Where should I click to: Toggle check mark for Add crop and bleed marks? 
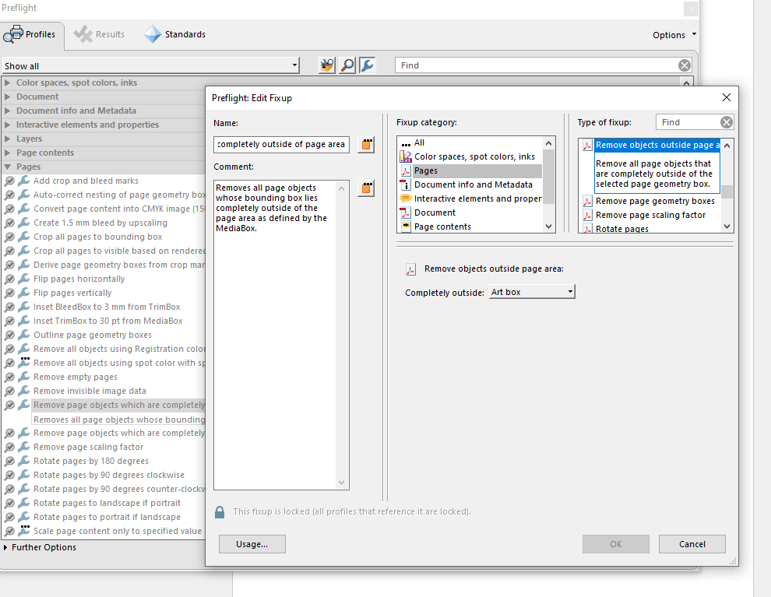click(9, 181)
